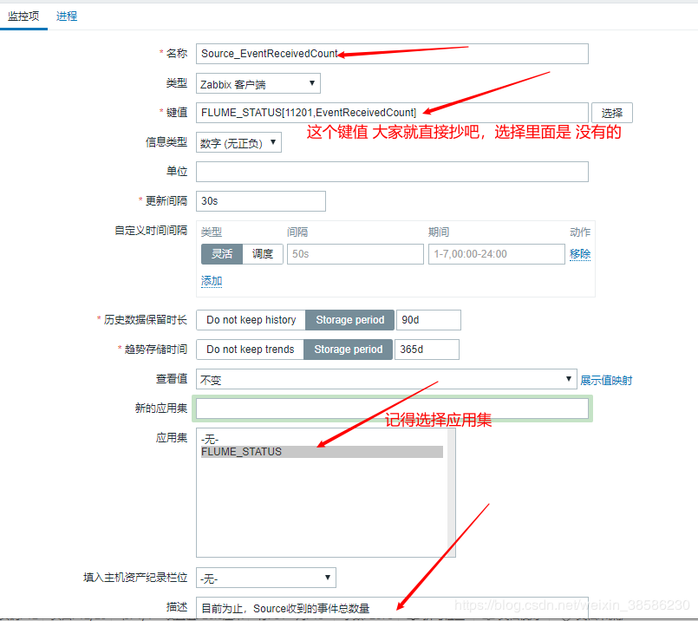The height and width of the screenshot is (621, 698).
Task: Click the 间隔 field with 50s placeholder
Action: [356, 254]
